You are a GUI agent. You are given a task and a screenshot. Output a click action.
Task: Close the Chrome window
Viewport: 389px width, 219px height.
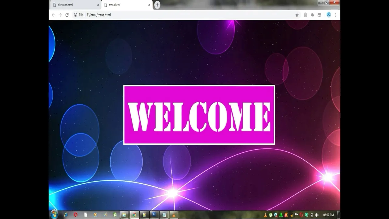[335, 2]
